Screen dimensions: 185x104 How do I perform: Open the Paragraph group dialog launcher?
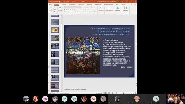[x=97, y=14]
